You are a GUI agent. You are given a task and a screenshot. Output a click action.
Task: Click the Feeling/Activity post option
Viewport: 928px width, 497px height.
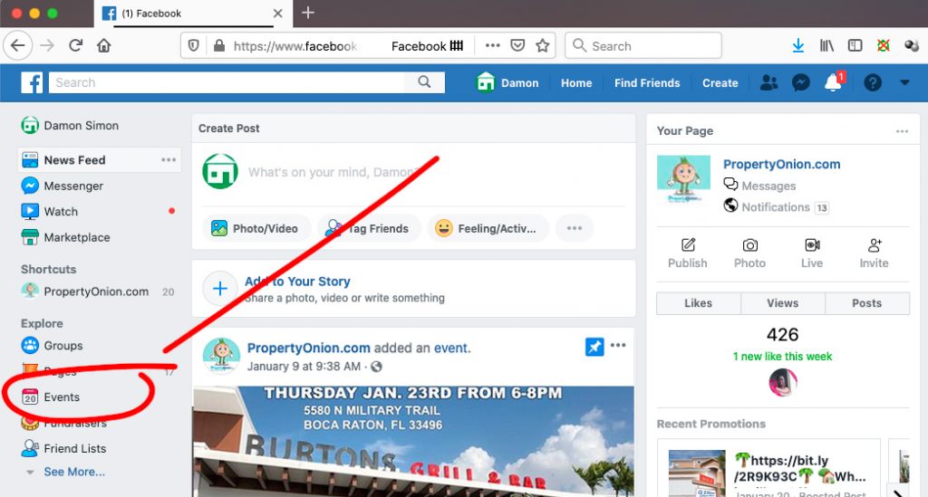488,229
